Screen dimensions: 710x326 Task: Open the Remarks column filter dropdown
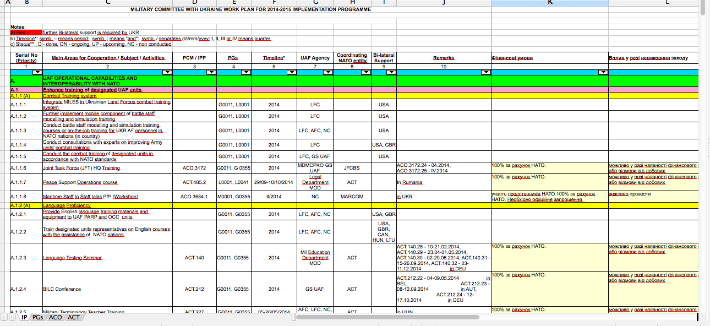point(485,72)
